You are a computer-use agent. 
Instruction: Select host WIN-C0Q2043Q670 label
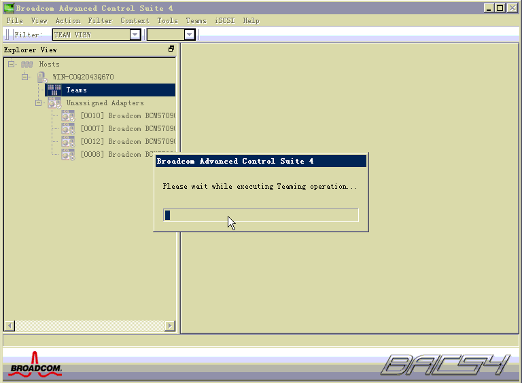(x=83, y=77)
